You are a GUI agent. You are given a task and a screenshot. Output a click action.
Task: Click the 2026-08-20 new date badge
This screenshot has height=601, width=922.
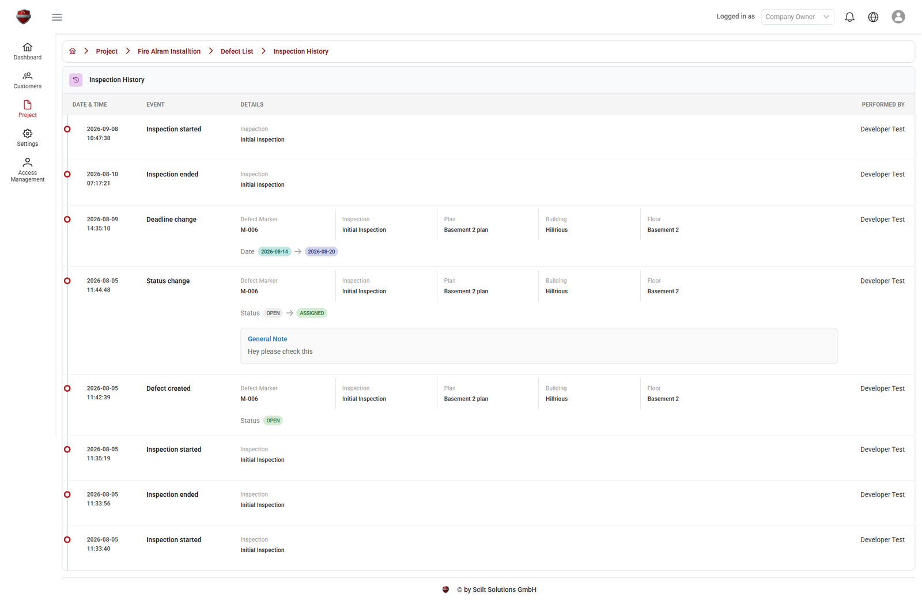322,252
